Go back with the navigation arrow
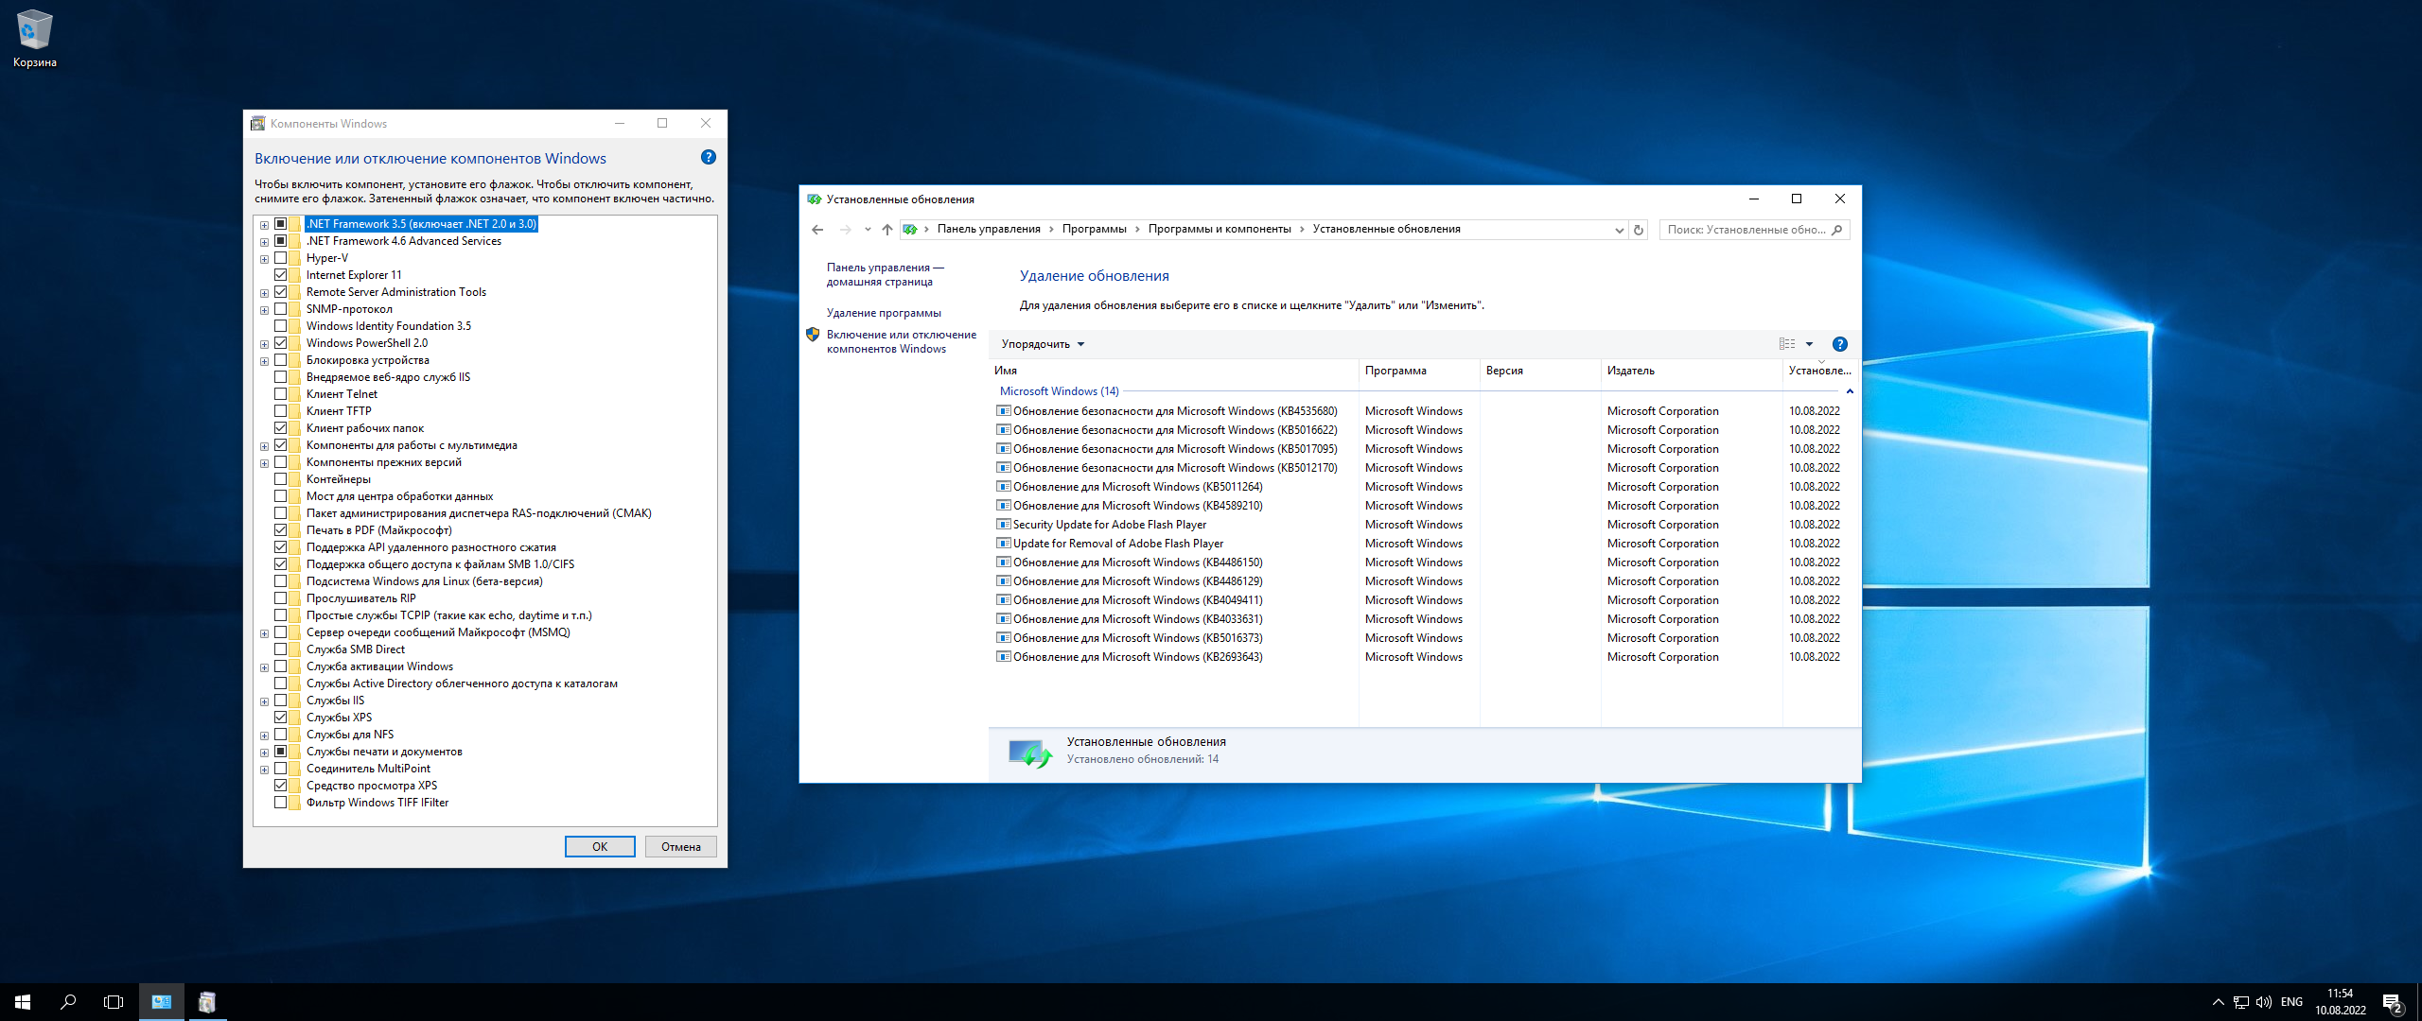The width and height of the screenshot is (2422, 1021). pyautogui.click(x=817, y=230)
